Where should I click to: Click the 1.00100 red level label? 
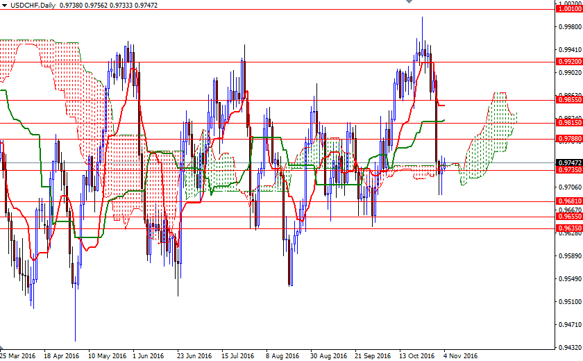[569, 9]
